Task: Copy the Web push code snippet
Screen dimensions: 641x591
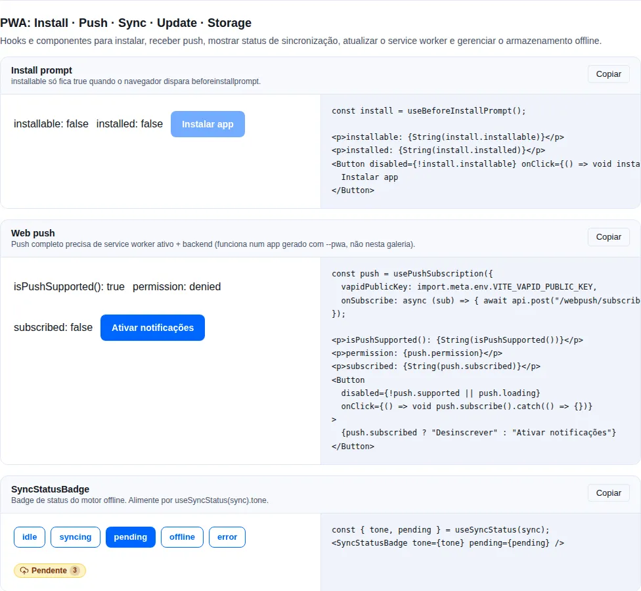Action: click(x=608, y=236)
